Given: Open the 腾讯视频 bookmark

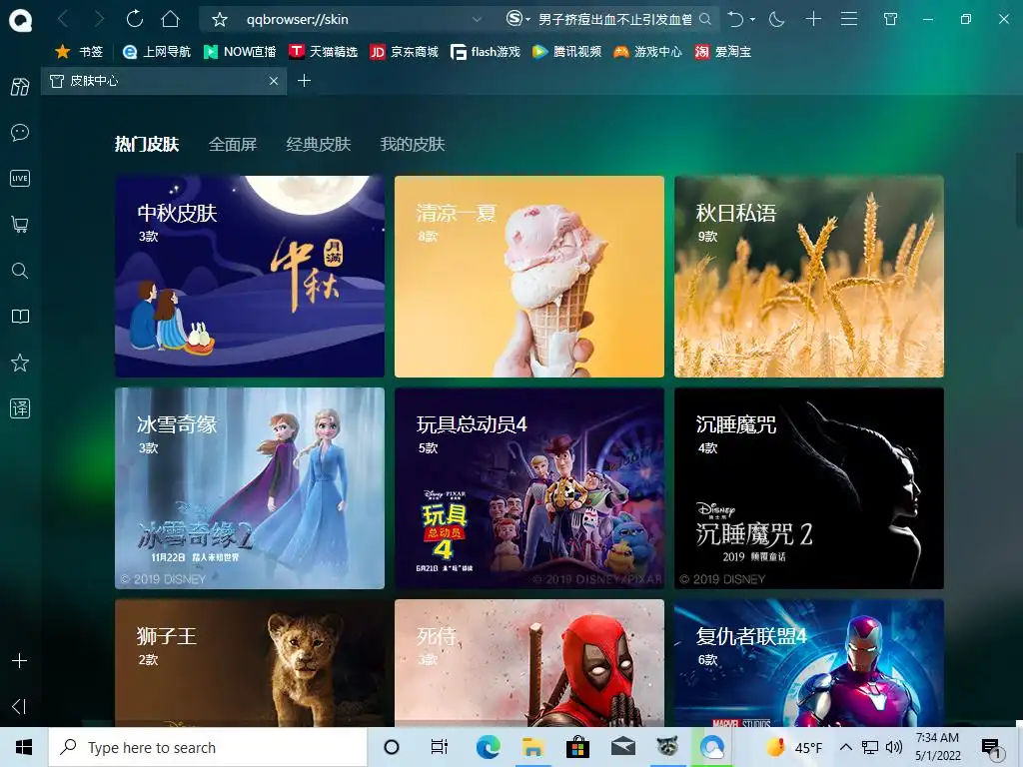Looking at the screenshot, I should pos(567,52).
